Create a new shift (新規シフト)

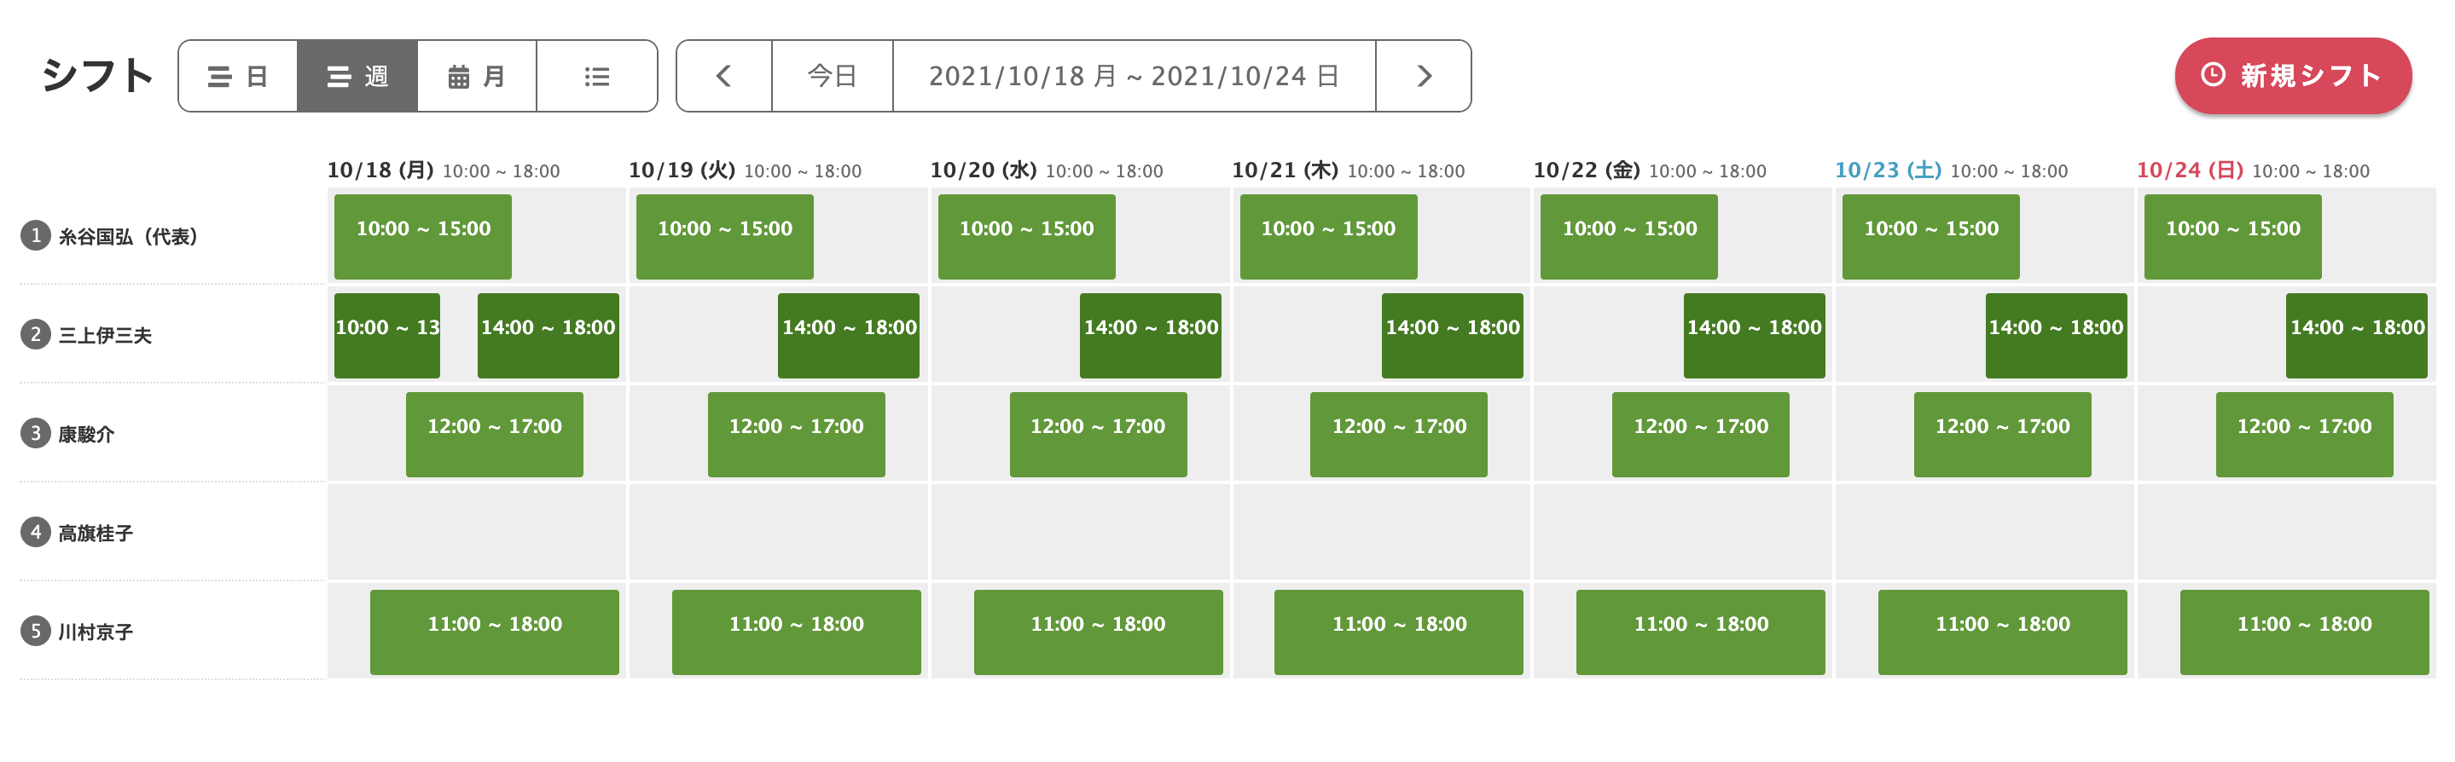(x=2292, y=76)
